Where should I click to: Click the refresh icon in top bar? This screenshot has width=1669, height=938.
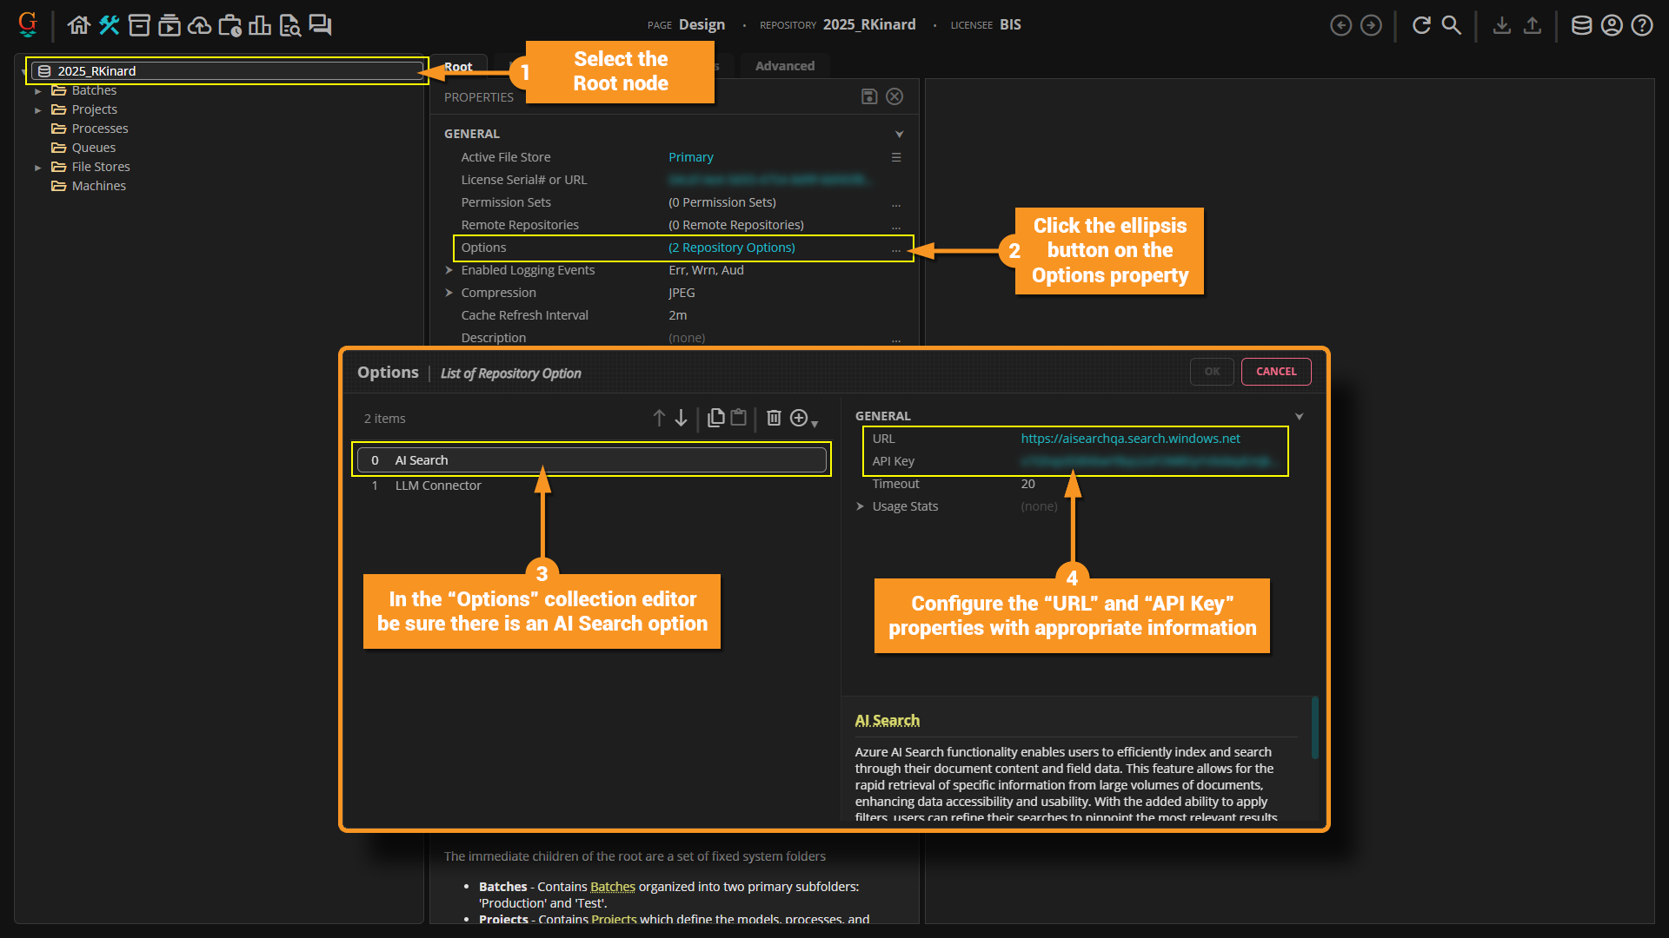pos(1421,25)
